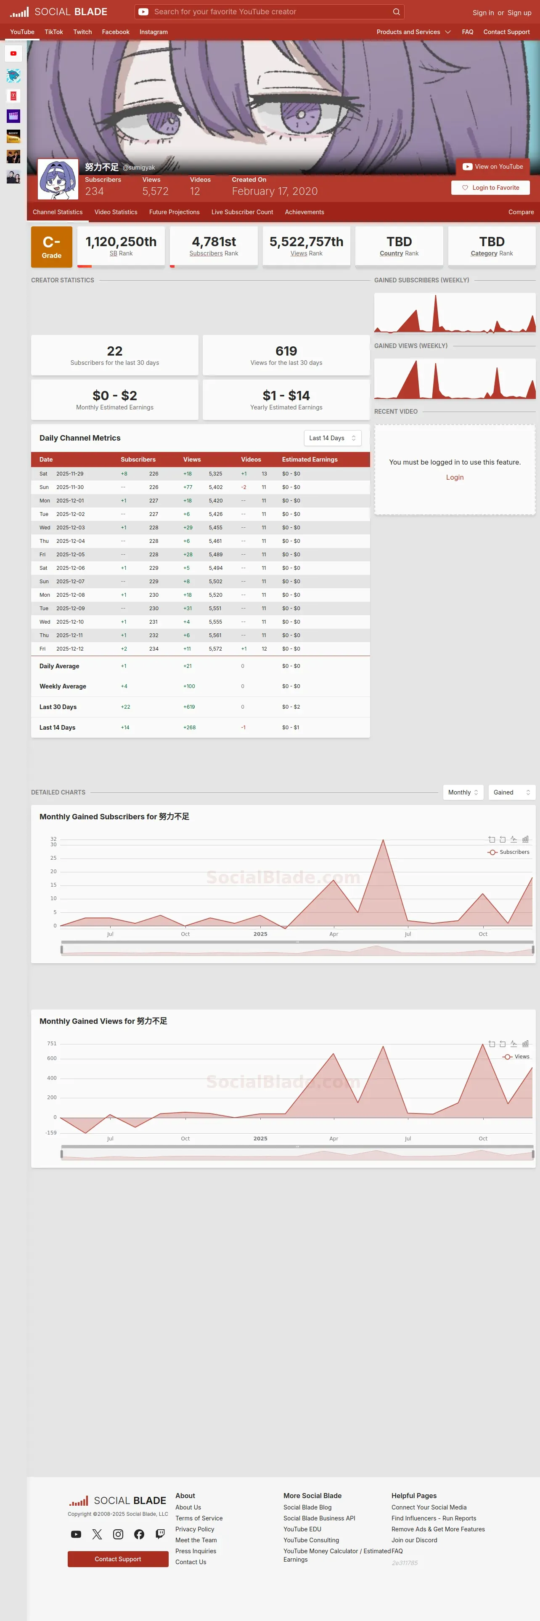Viewport: 540px width, 1621px height.
Task: Open the Future Projections tab
Action: tap(174, 212)
